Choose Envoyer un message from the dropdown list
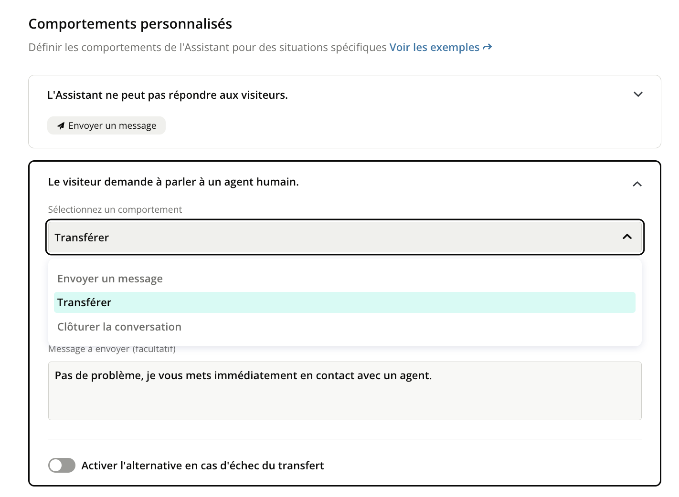The width and height of the screenshot is (679, 497). 110,279
